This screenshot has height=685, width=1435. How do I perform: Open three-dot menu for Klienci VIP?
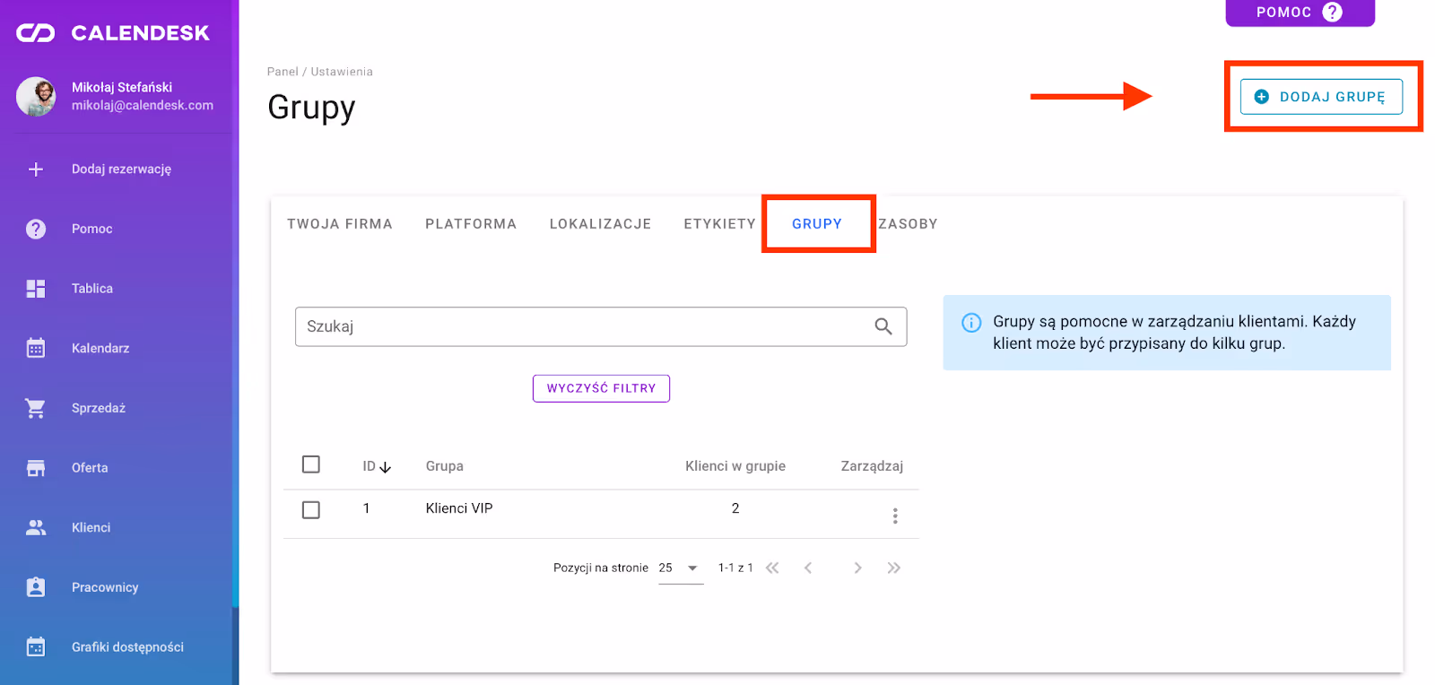(x=894, y=516)
